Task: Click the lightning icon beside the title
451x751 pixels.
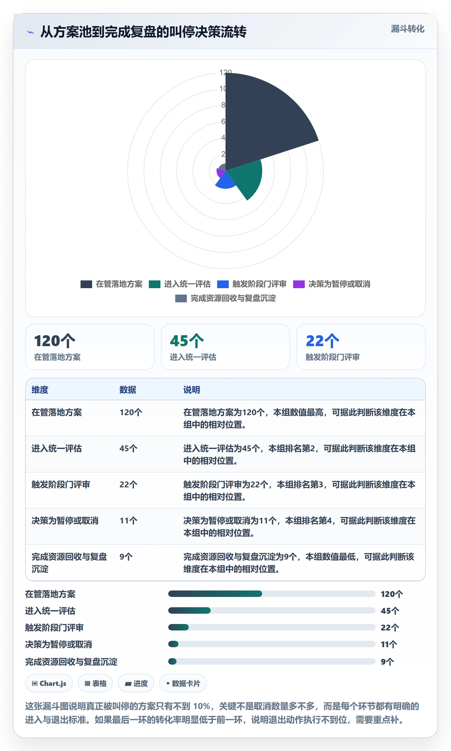Action: [x=31, y=32]
